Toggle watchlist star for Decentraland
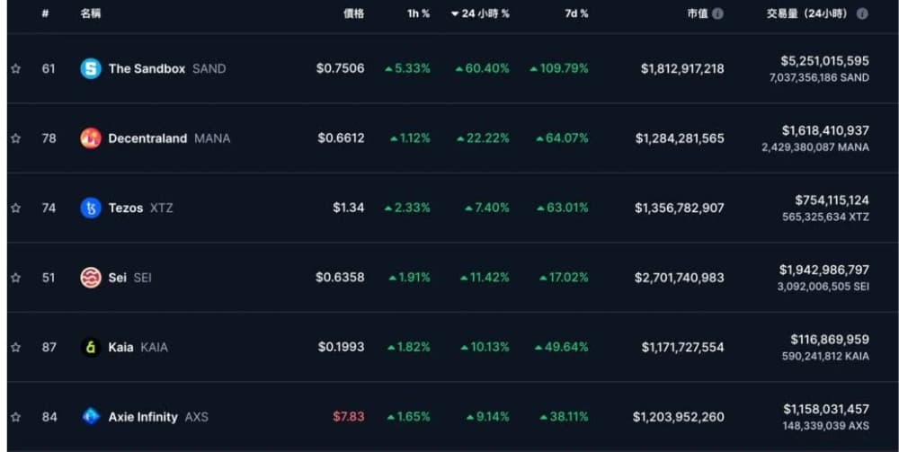 (x=16, y=138)
